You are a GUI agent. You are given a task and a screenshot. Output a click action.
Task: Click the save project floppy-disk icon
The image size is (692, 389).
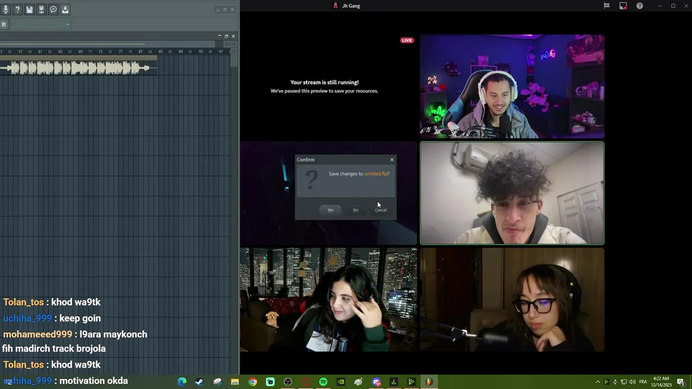(x=30, y=10)
